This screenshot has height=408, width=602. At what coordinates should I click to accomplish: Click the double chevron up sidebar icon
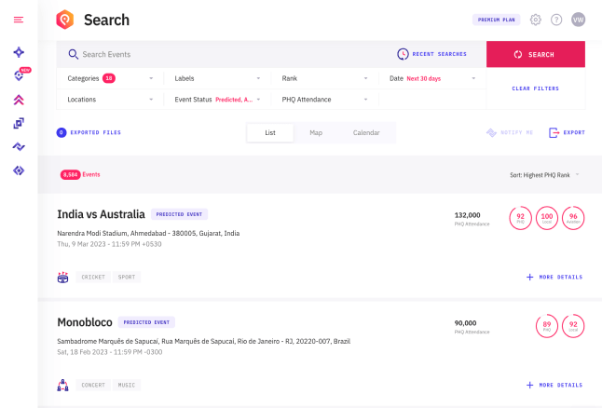(x=19, y=100)
